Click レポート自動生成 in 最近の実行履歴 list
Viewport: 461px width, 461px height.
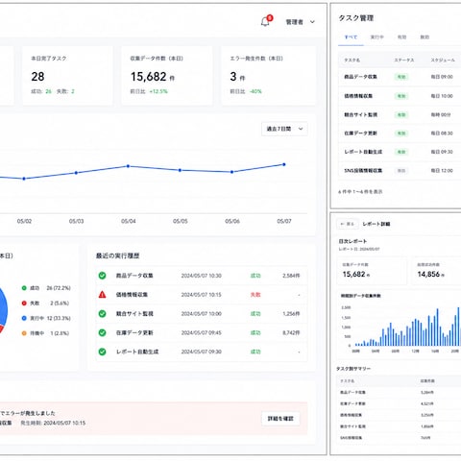pyautogui.click(x=137, y=352)
